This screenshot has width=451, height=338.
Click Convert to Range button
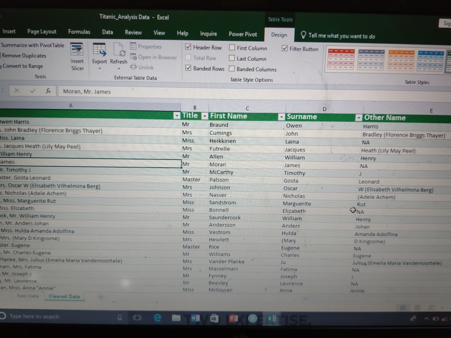click(x=23, y=66)
